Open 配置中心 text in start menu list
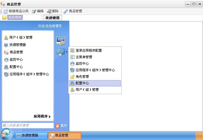This screenshot has height=140, width=203. click(x=16, y=67)
